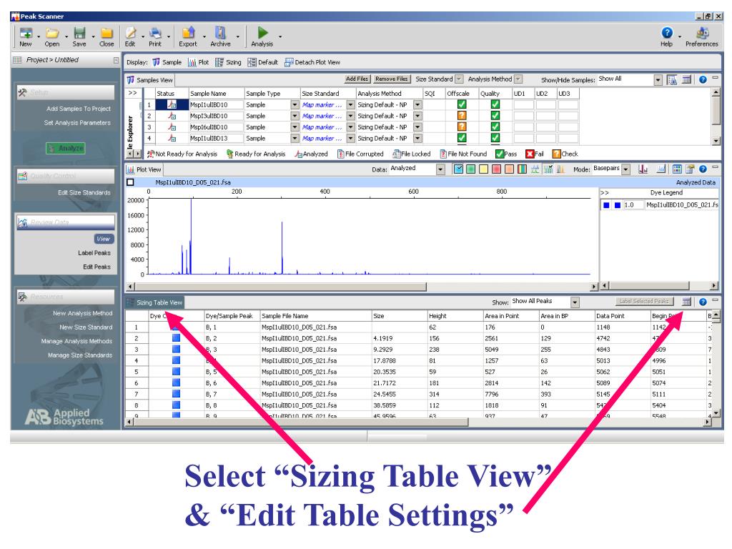This screenshot has height=549, width=732.
Task: Toggle the all dyes multicolor button
Action: click(522, 169)
